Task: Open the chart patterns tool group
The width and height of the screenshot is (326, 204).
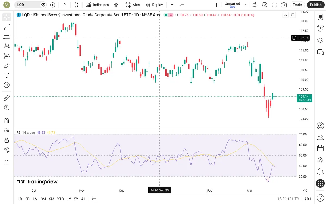Action: pyautogui.click(x=7, y=46)
